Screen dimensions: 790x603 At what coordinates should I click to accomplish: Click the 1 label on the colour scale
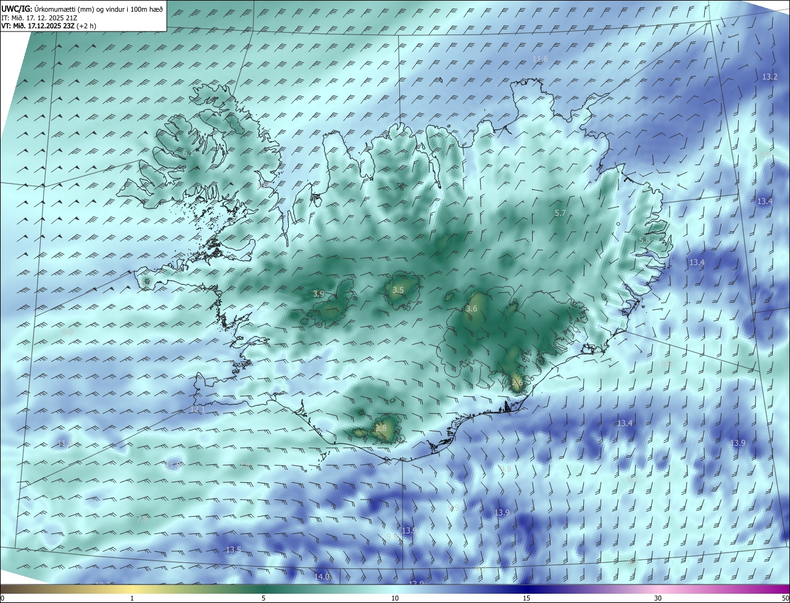tap(132, 598)
